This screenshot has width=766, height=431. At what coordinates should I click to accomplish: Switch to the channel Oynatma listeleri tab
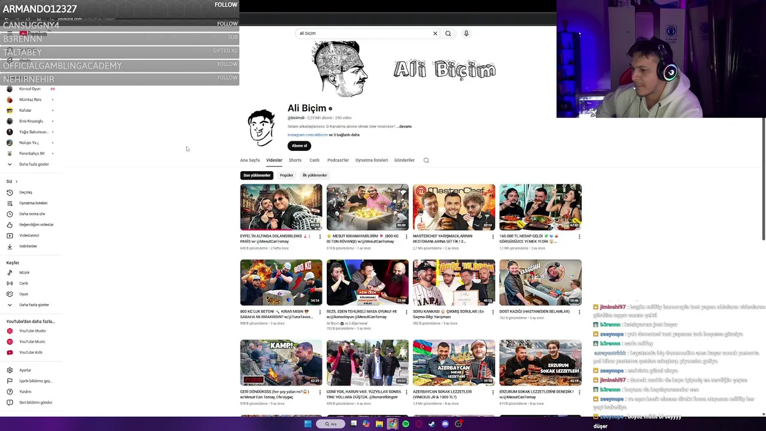[372, 160]
